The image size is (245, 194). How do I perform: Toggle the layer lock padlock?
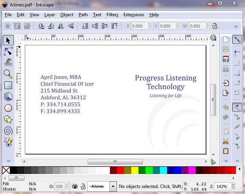coord(83,186)
